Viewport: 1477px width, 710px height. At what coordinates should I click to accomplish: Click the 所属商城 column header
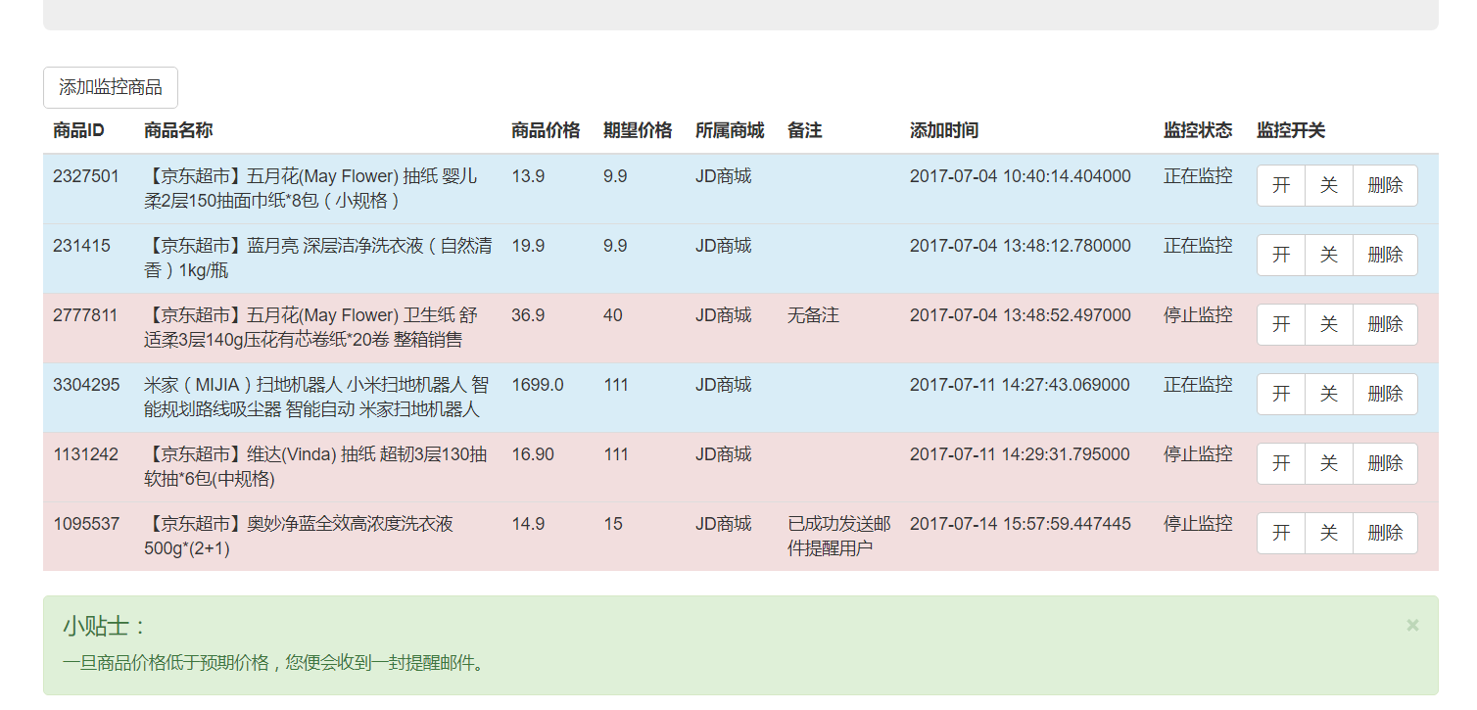pyautogui.click(x=730, y=130)
